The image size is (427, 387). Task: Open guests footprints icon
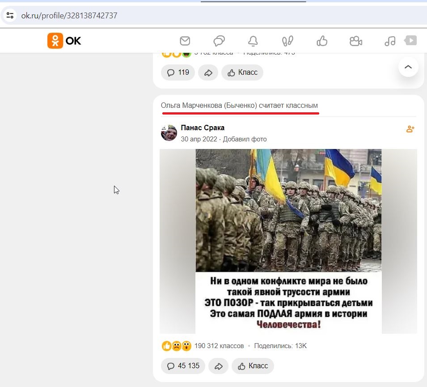coord(287,41)
